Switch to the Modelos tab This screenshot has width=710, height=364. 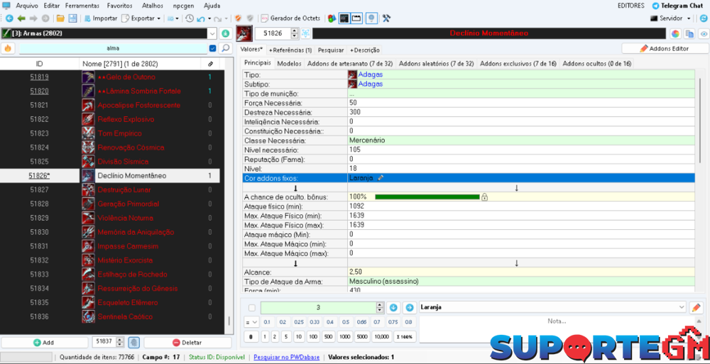[289, 63]
